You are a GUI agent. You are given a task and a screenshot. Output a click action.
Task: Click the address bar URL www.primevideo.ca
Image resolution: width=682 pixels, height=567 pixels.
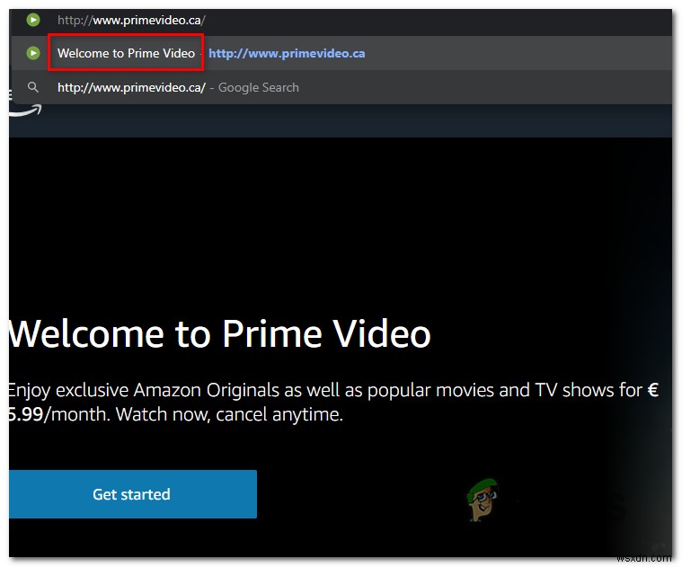(131, 20)
